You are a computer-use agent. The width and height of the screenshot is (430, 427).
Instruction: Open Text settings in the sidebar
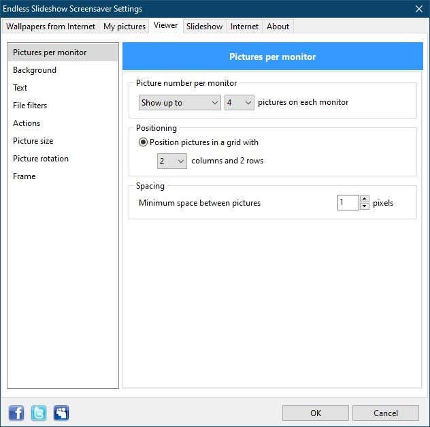pos(63,88)
